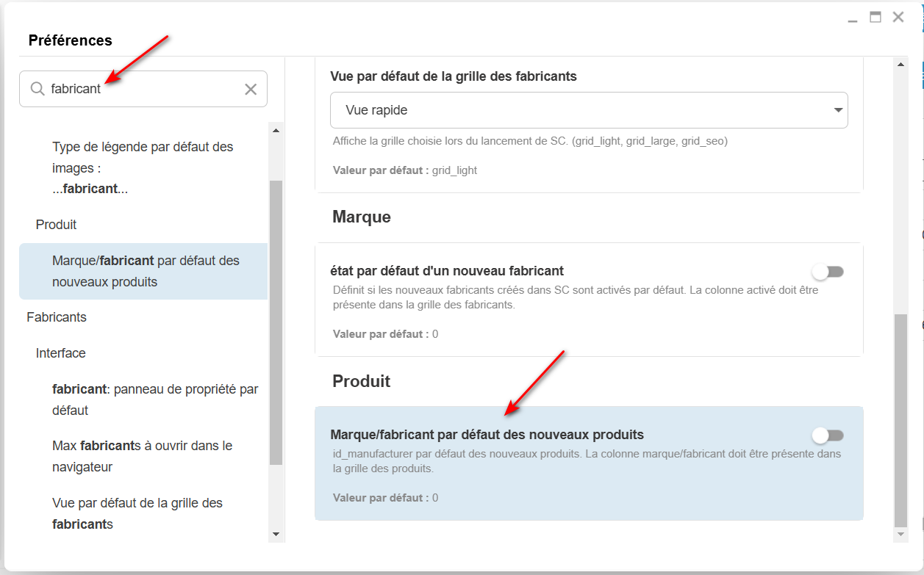Select sidebar item "Marque/fabricant par défaut des nouveaux produits"
Image resolution: width=924 pixels, height=575 pixels.
[x=146, y=271]
